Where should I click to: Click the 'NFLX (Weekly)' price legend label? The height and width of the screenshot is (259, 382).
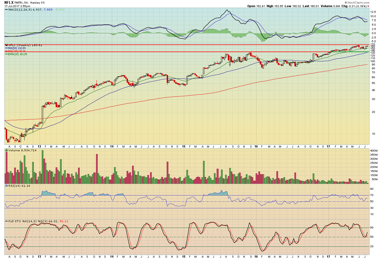tap(20, 45)
